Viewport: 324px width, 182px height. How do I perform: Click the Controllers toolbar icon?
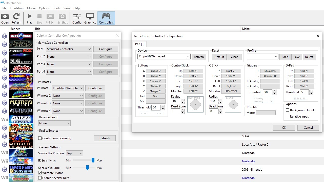(106, 19)
